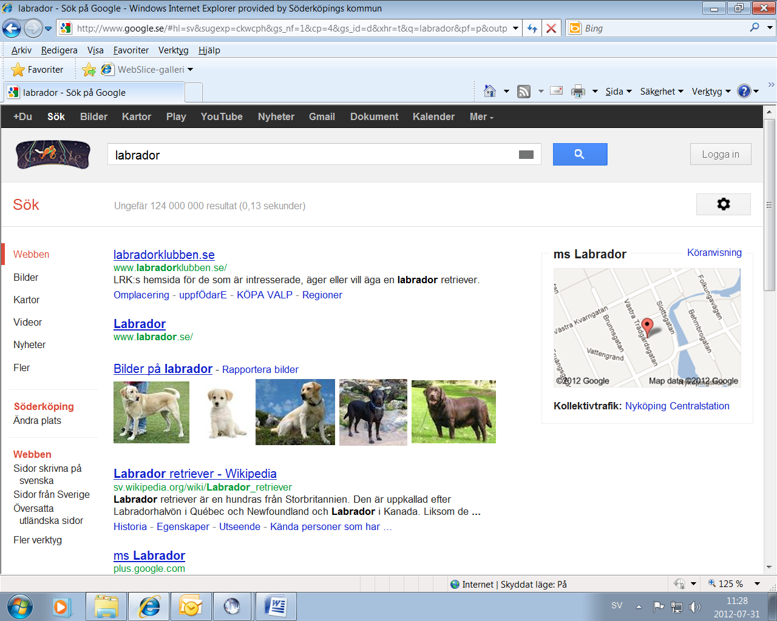Select Videor in the left sidebar
The width and height of the screenshot is (777, 621).
(x=27, y=322)
